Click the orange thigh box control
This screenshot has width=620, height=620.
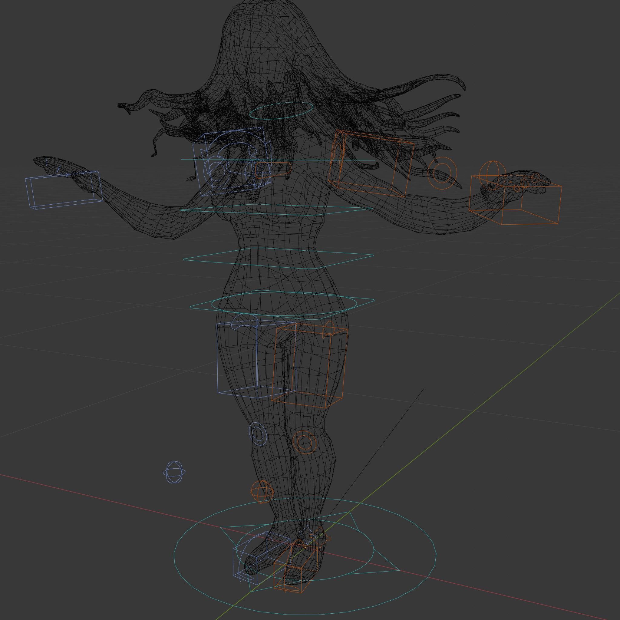(310, 365)
